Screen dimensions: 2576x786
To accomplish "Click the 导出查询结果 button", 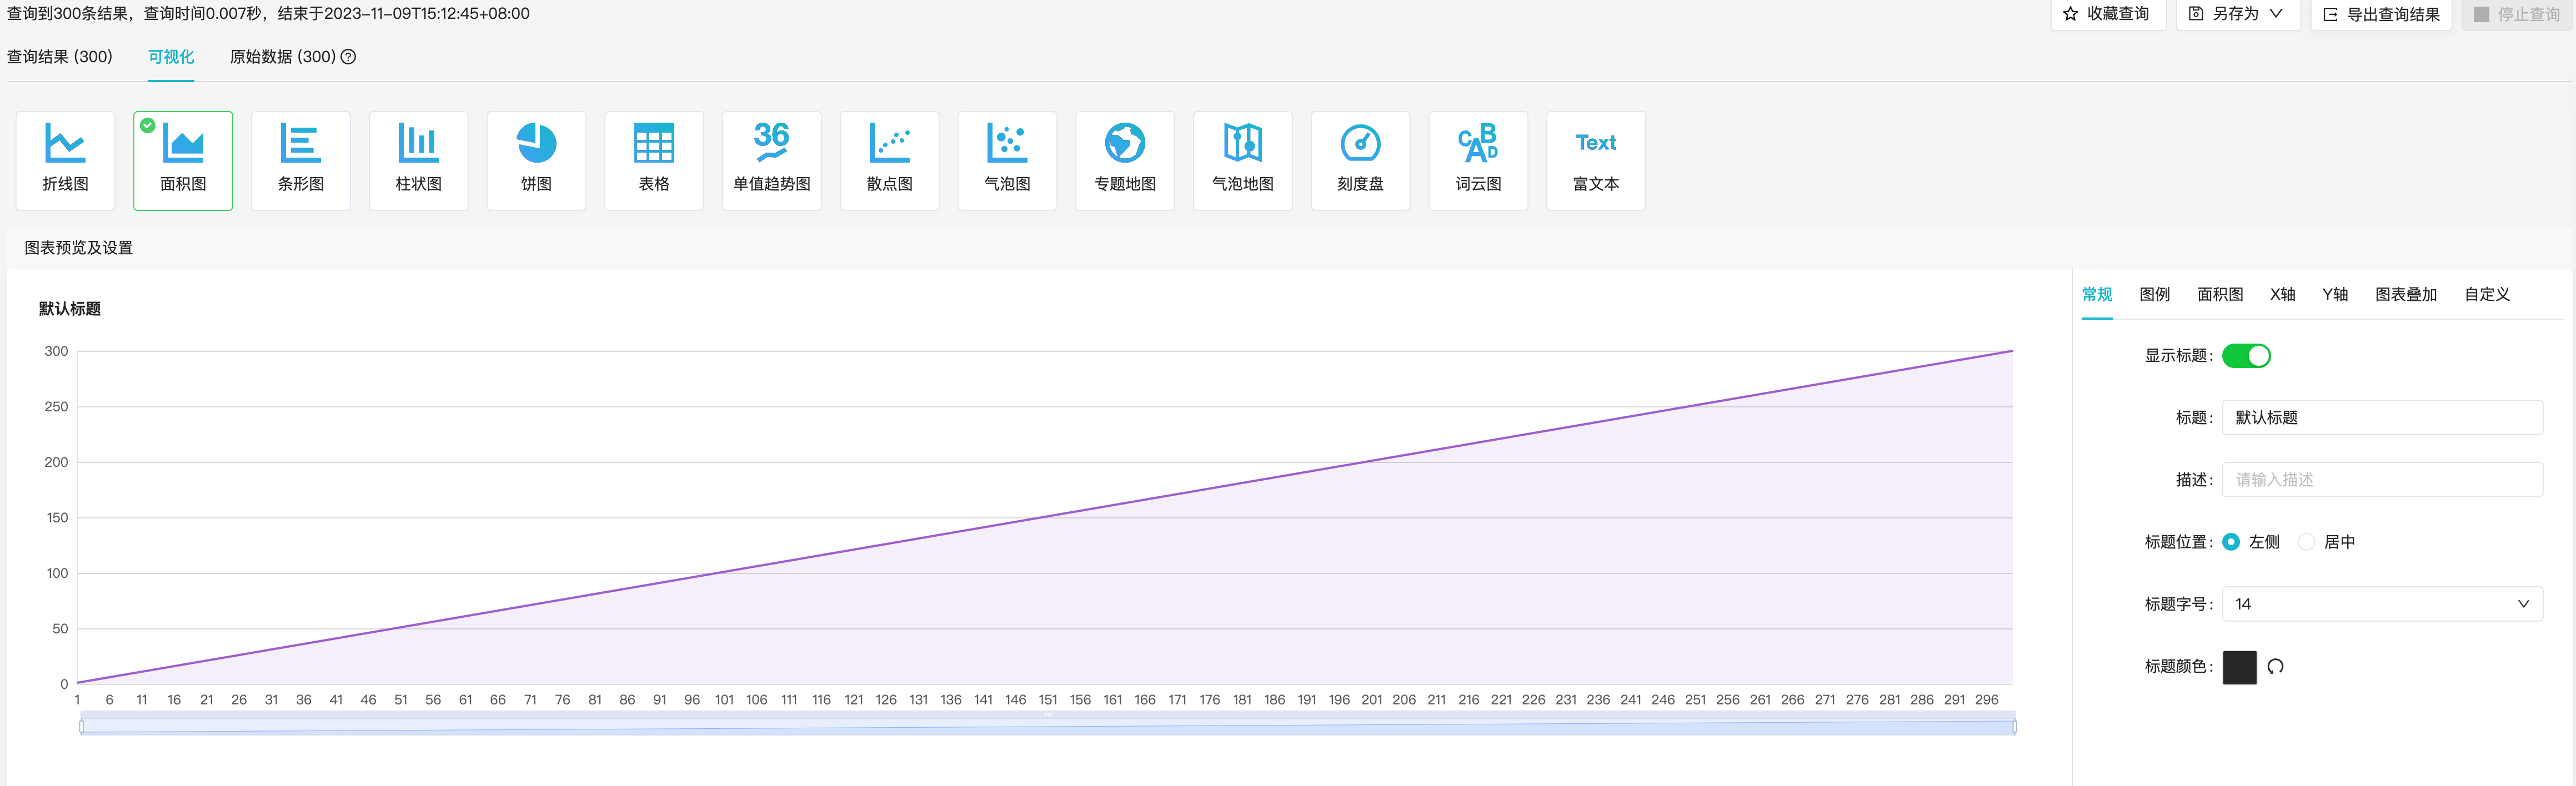I will point(2381,14).
